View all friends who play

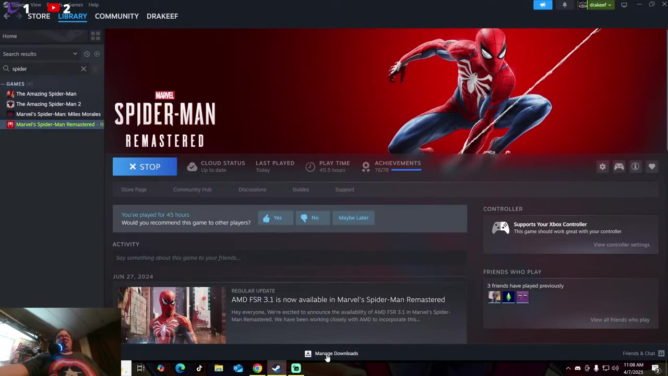[620, 320]
